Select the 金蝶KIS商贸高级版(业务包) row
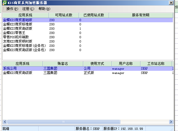This screenshot has width=178, height=131. point(88,50)
